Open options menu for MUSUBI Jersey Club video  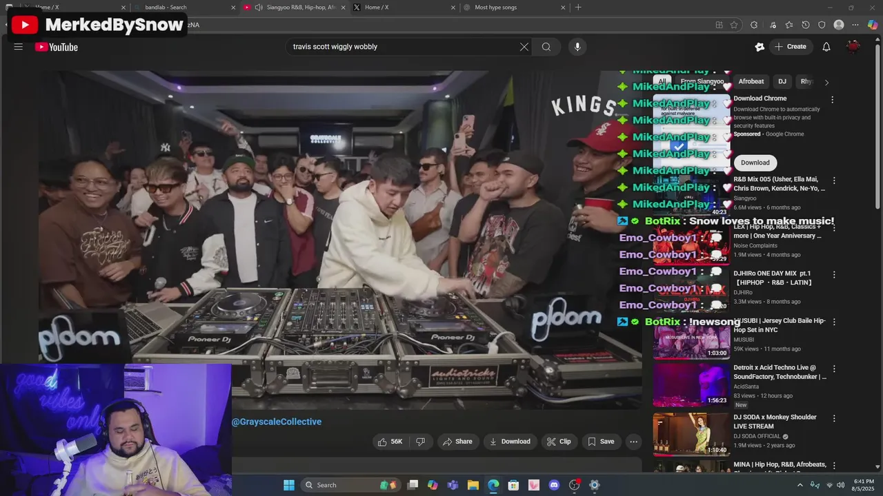[x=834, y=322]
